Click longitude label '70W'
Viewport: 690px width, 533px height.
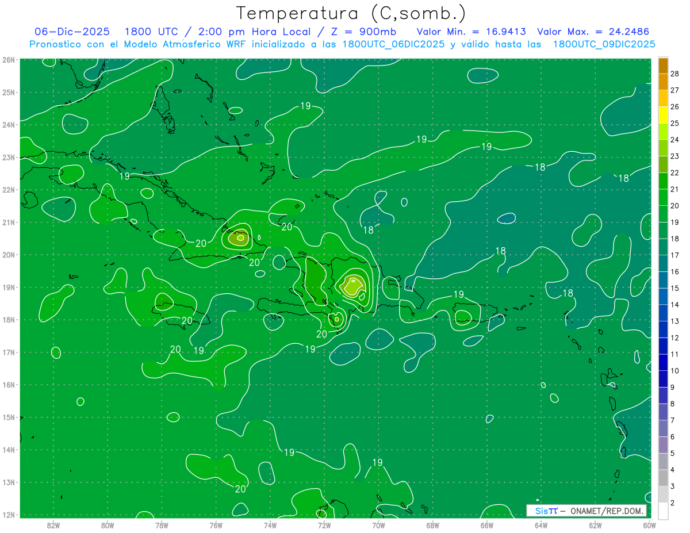click(x=378, y=525)
